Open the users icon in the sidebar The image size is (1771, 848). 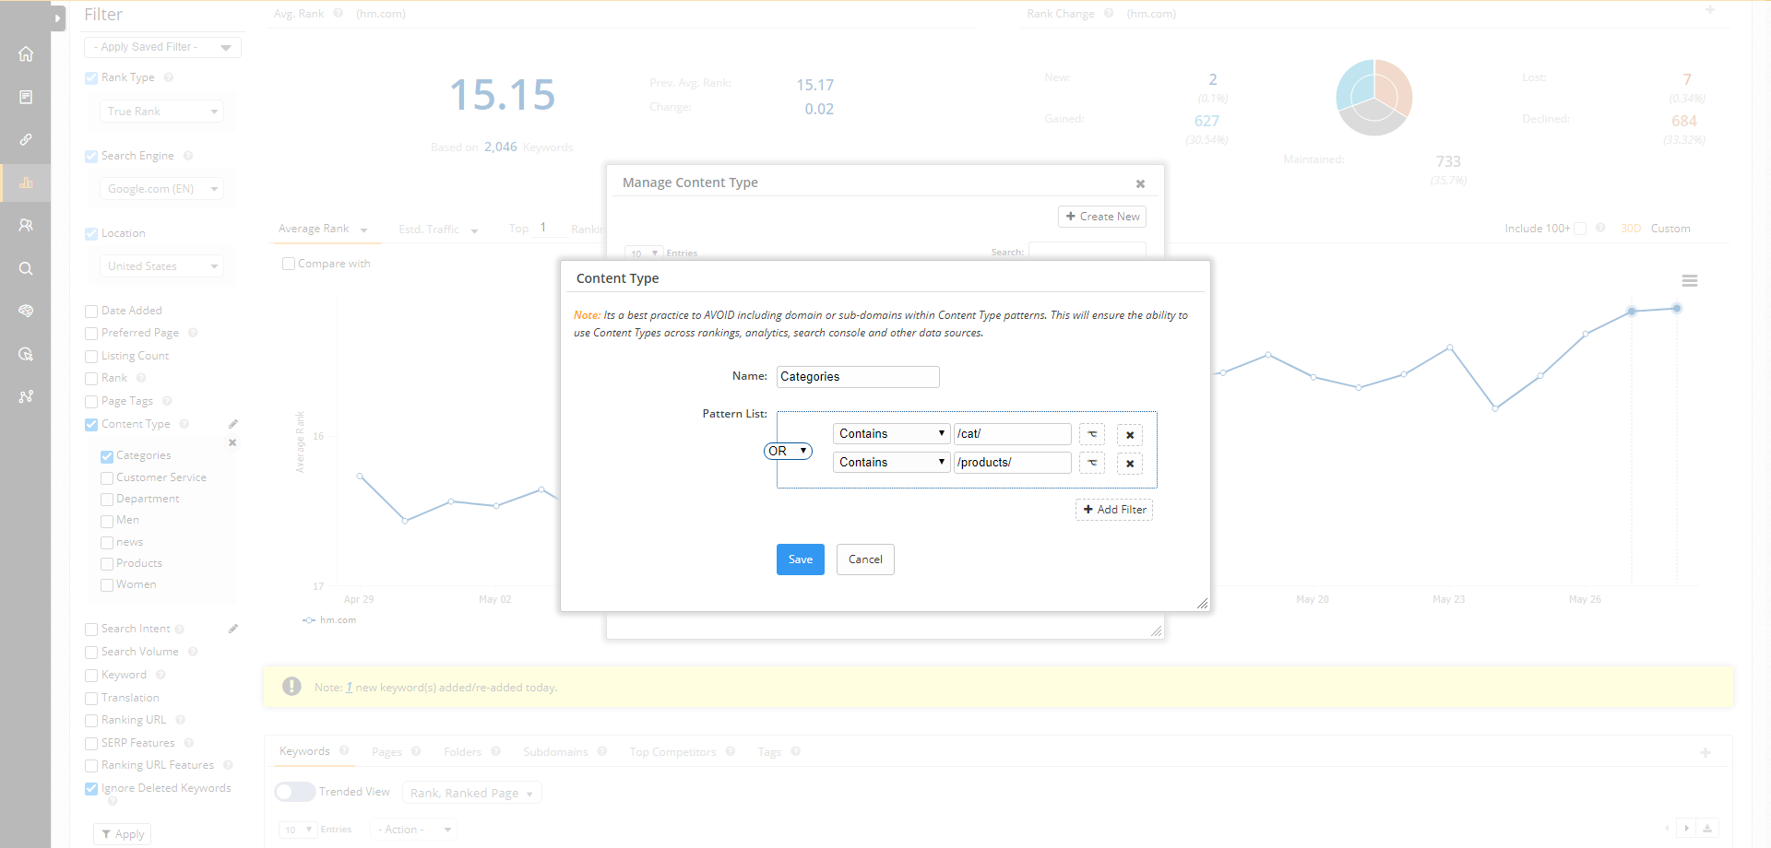26,225
